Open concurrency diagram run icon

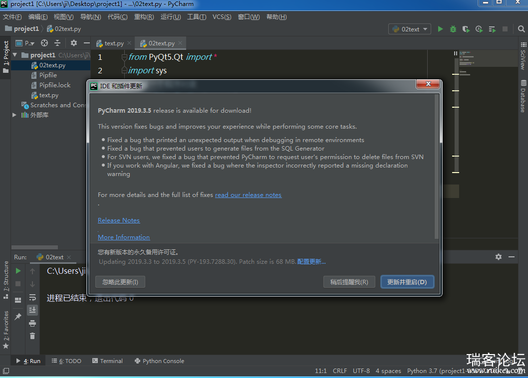(x=492, y=29)
